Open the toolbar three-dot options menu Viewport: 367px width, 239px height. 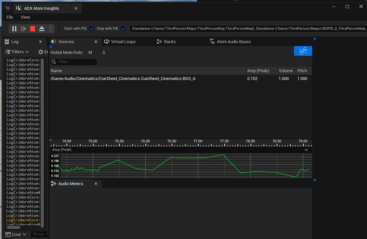pos(51,29)
